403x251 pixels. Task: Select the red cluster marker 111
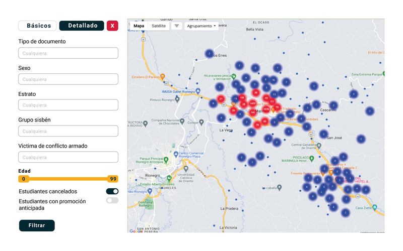click(272, 102)
